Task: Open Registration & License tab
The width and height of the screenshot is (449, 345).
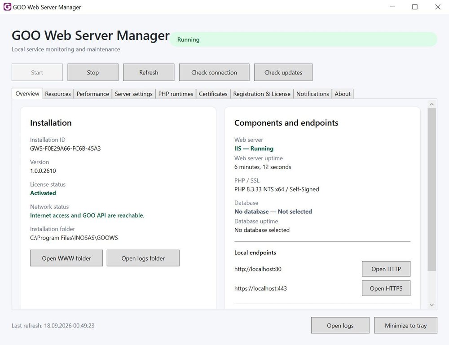Action: [262, 94]
